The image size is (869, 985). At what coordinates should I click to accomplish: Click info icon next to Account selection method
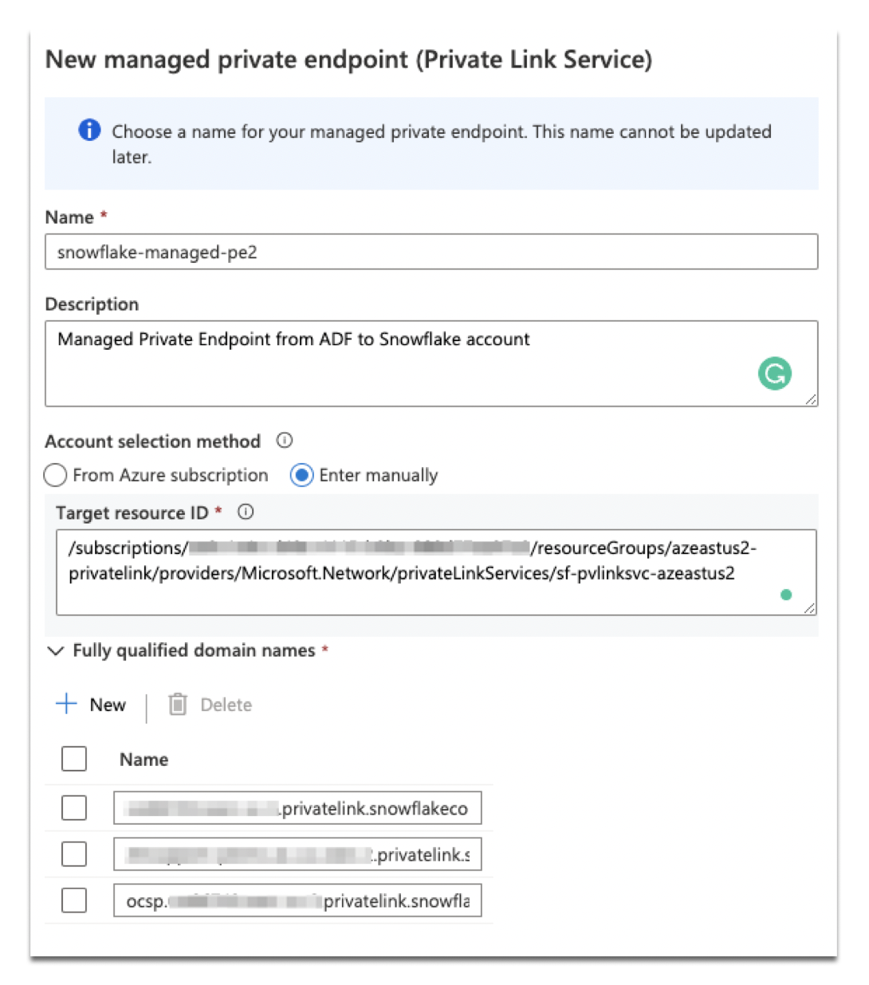pyautogui.click(x=285, y=441)
